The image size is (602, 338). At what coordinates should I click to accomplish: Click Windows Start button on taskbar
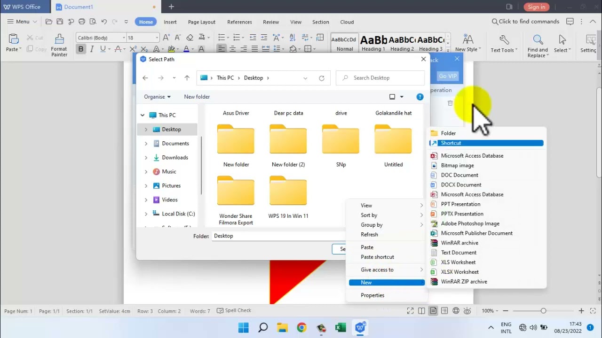point(244,328)
